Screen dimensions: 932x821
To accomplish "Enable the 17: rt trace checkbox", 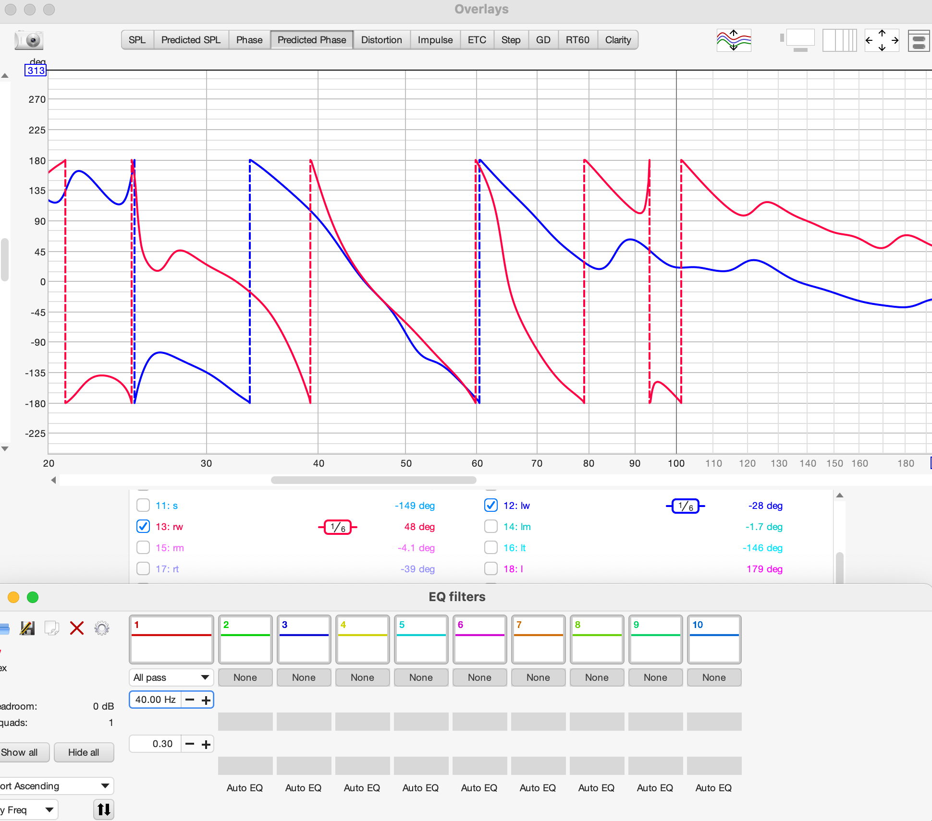I will point(143,568).
